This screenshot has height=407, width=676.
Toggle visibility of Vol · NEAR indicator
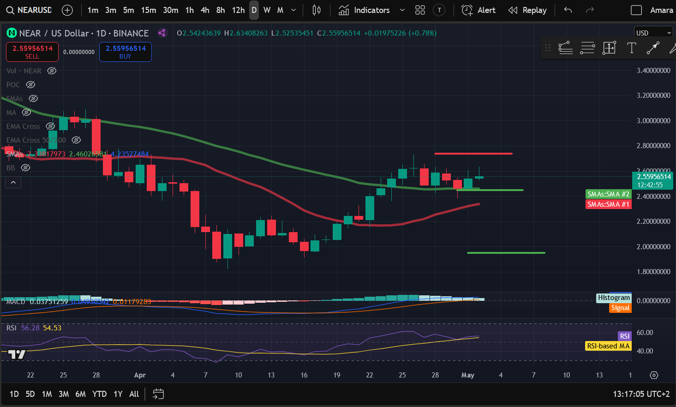point(52,71)
